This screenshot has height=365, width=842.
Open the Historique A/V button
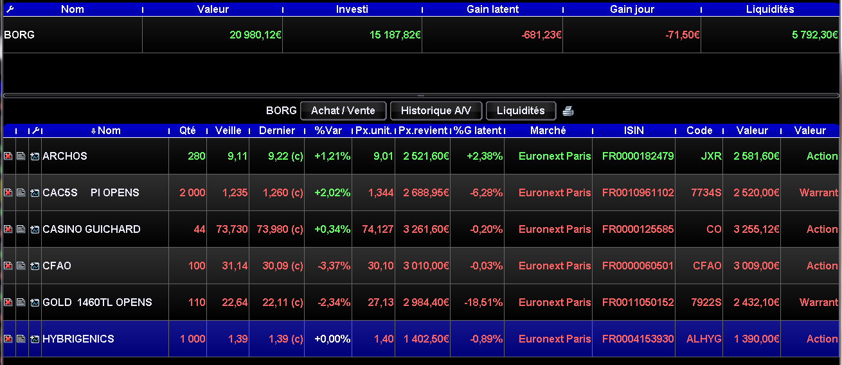coord(436,110)
